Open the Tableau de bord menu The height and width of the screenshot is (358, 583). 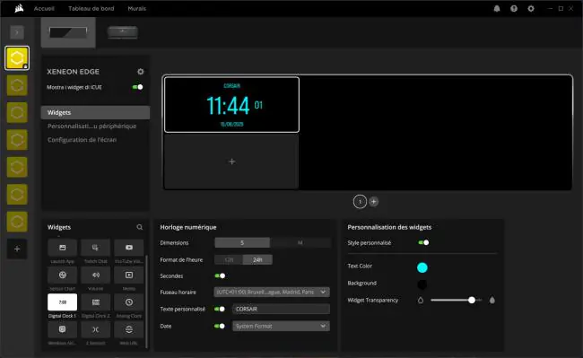point(91,9)
